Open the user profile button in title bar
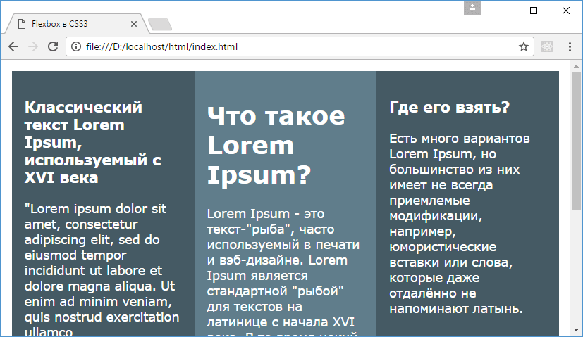 [x=472, y=8]
